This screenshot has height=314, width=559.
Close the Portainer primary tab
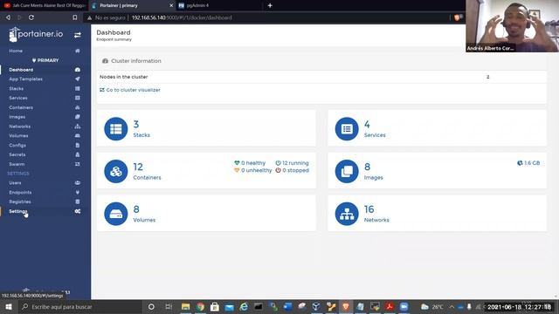(x=171, y=6)
